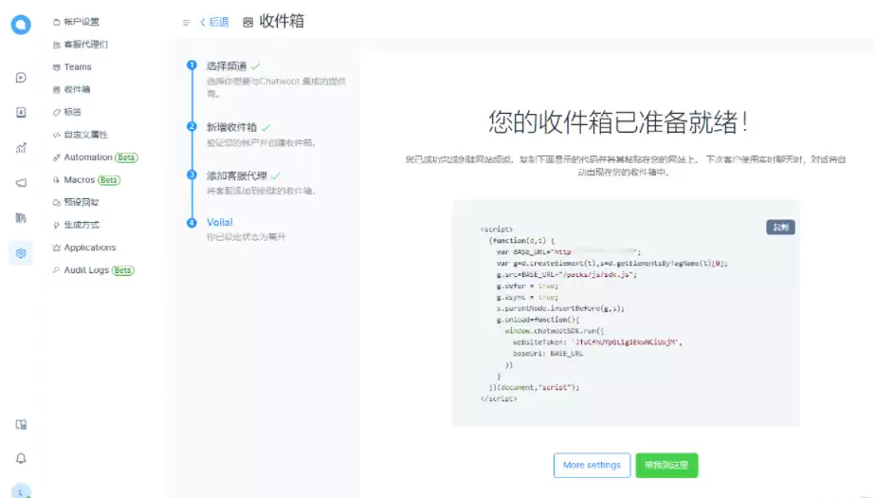Click the More settings button
The height and width of the screenshot is (498, 875).
click(592, 465)
